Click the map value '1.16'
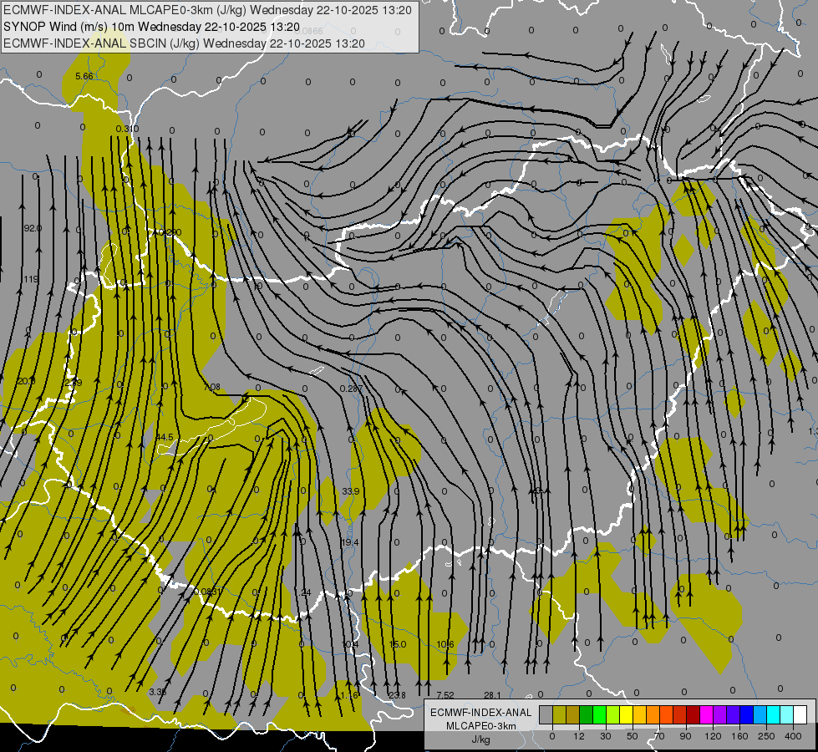The width and height of the screenshot is (818, 752). [349, 696]
